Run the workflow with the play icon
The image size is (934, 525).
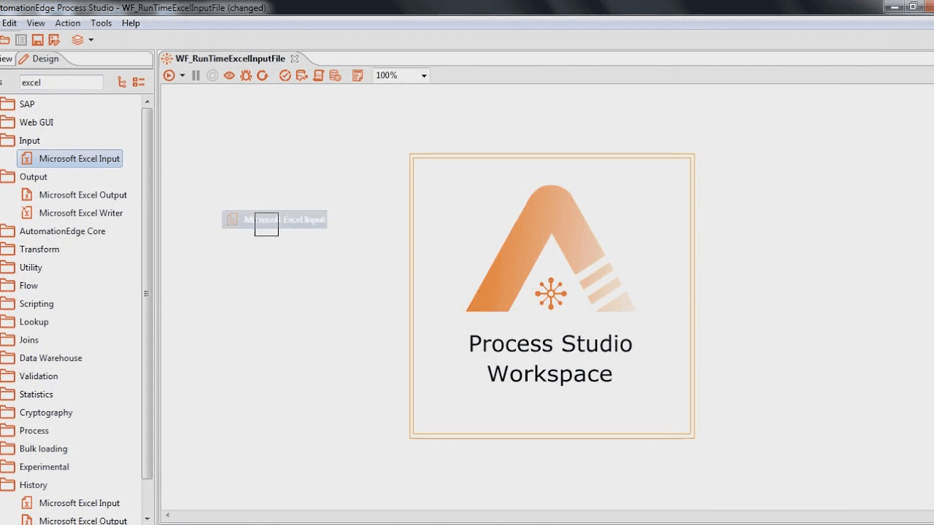pyautogui.click(x=169, y=75)
